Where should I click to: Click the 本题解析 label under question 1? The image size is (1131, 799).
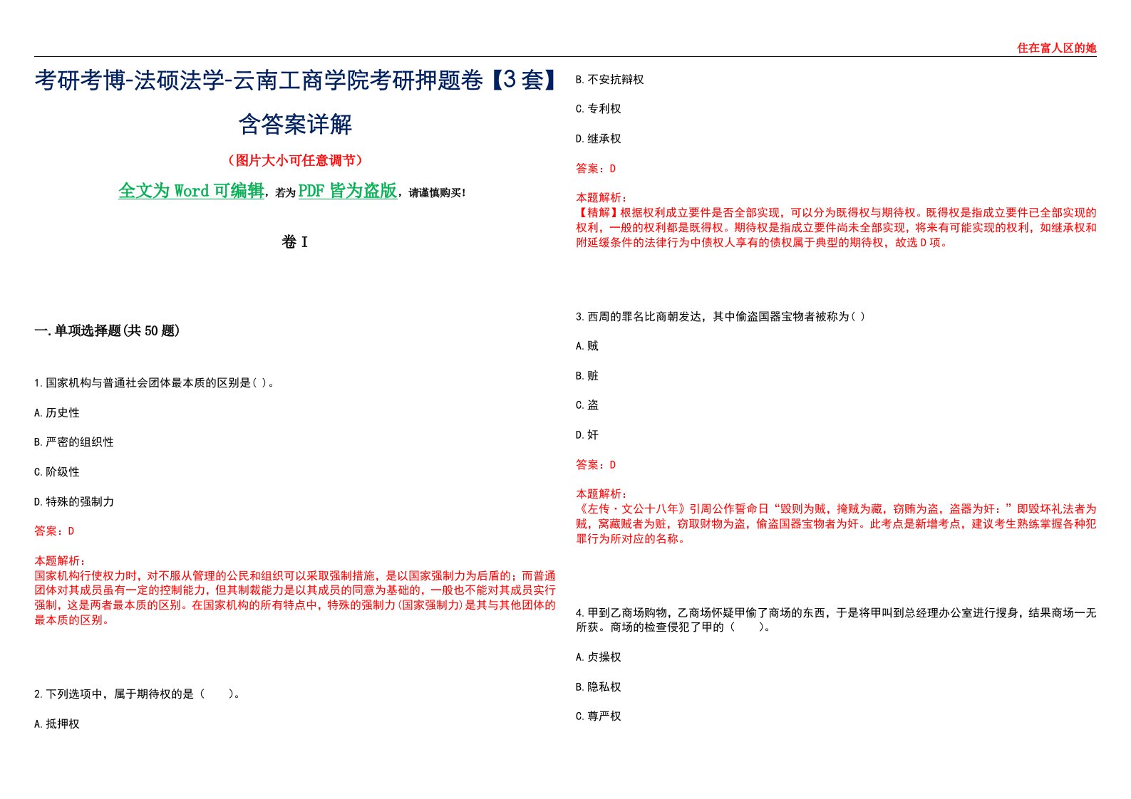[x=60, y=561]
